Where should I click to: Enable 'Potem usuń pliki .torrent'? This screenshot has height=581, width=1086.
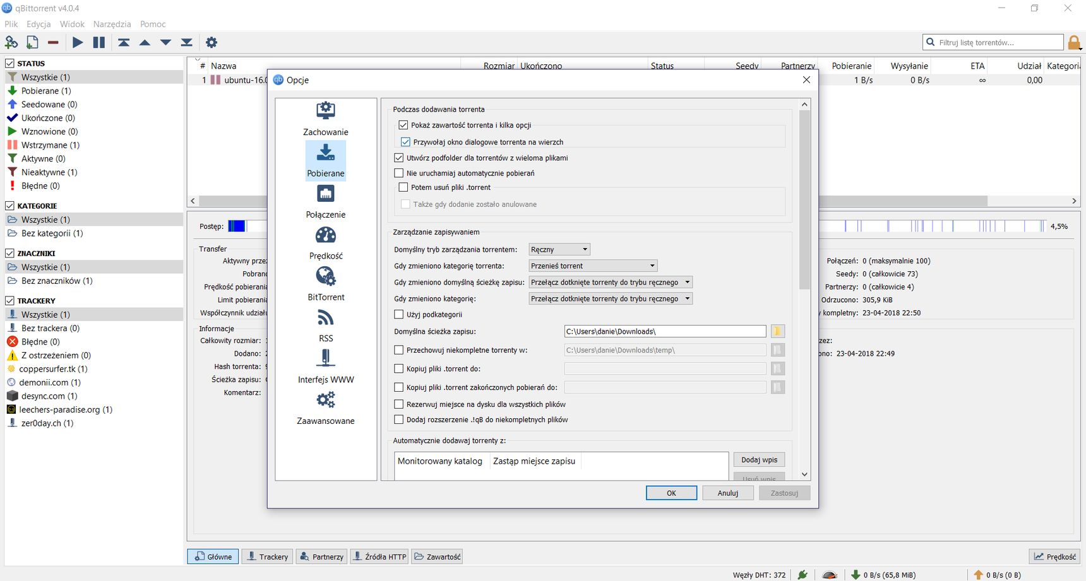403,187
